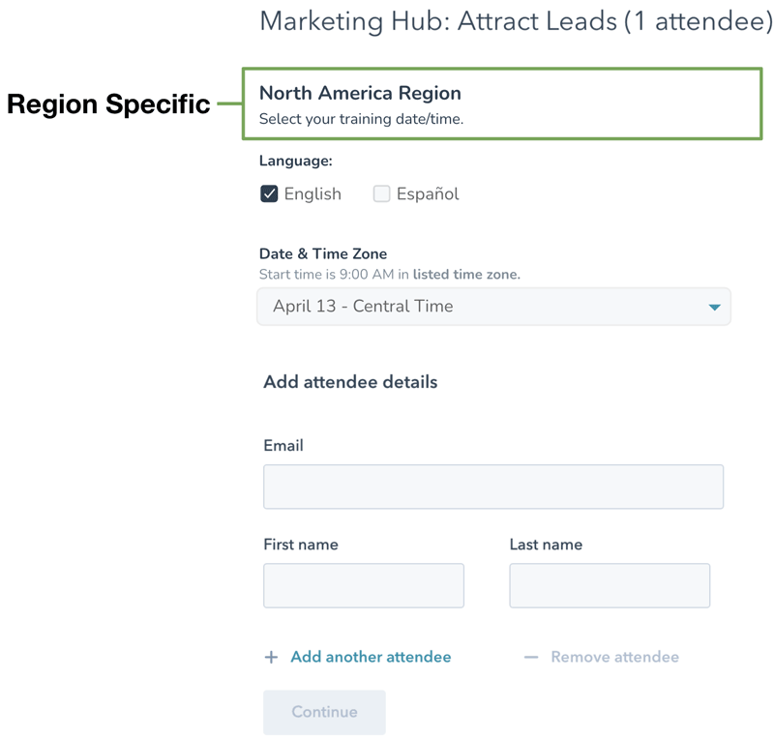Enable the Español language checkbox
The image size is (774, 739).
click(381, 193)
